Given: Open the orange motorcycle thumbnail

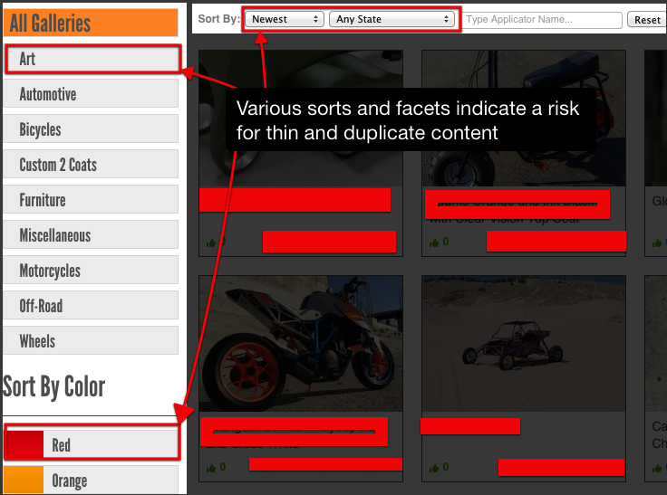Looking at the screenshot, I should (x=300, y=344).
